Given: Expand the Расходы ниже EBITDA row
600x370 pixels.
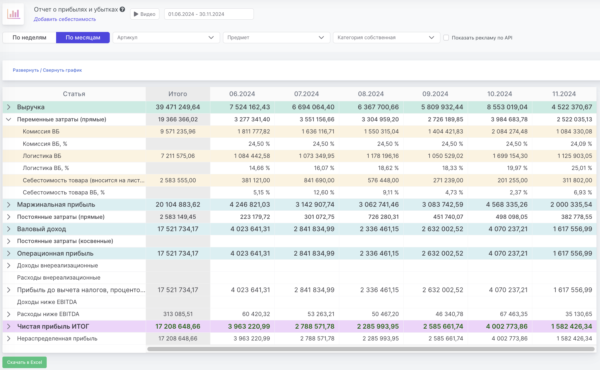Looking at the screenshot, I should tap(9, 314).
